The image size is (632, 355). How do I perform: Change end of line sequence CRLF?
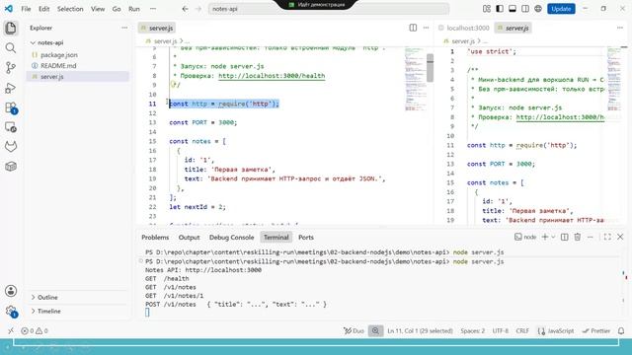click(x=522, y=331)
